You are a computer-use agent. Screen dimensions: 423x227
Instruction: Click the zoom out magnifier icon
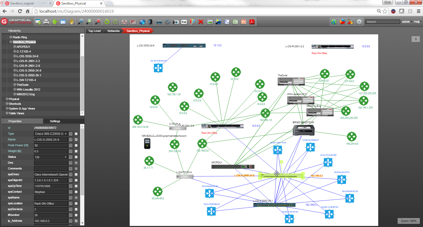(x=98, y=22)
